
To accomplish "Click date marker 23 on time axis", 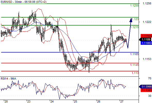I will click(29, 101).
